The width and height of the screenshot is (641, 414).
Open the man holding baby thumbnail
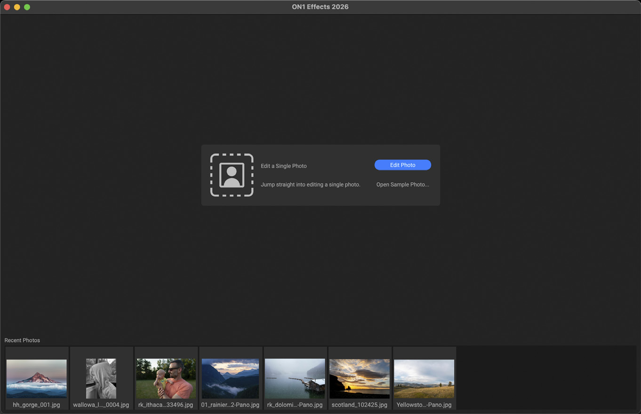166,379
